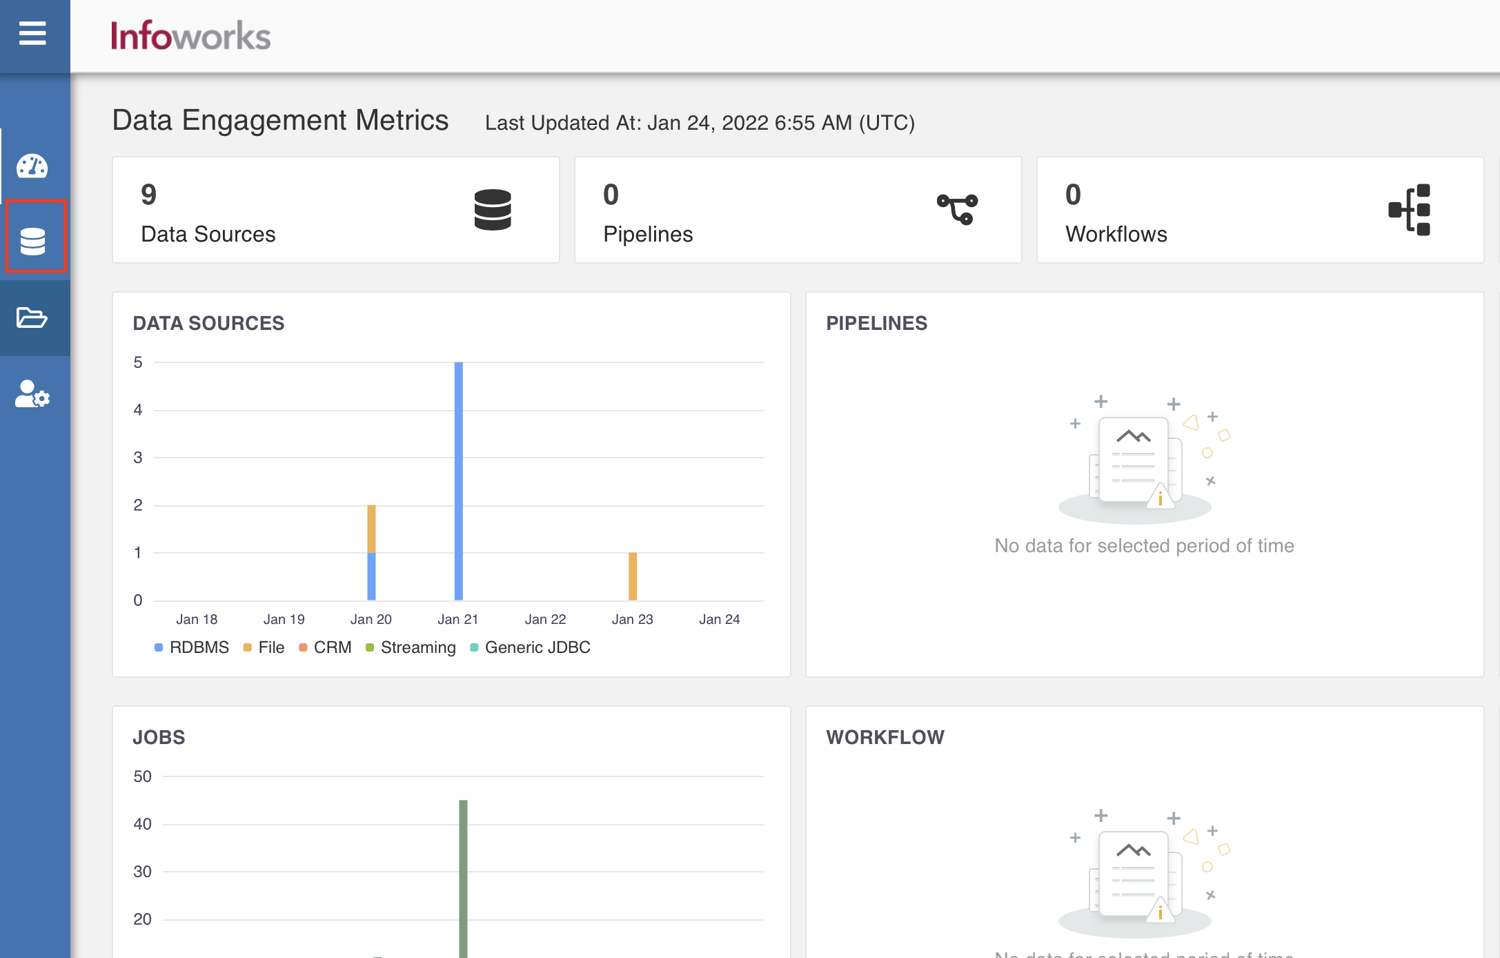
Task: Click the Jan 20 axis label
Action: (371, 619)
